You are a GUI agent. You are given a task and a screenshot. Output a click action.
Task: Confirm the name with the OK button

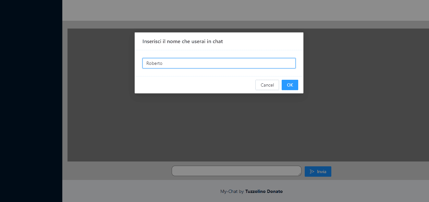coord(290,85)
